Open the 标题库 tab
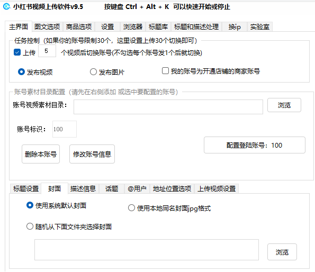The image size is (315, 272). point(158,26)
